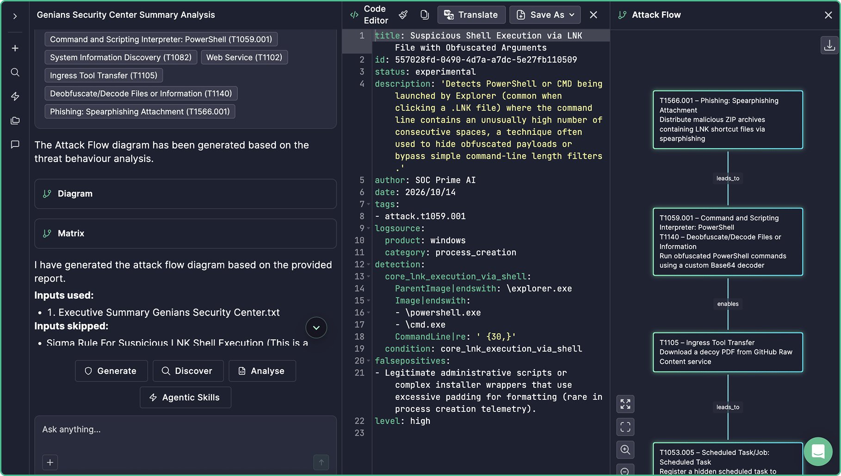Screen dimensions: 841x476
Task: Click the Generate button
Action: click(x=111, y=371)
